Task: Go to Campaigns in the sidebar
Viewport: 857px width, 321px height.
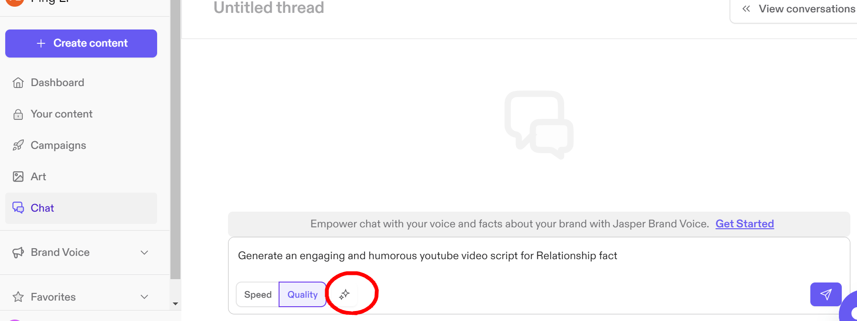Action: 58,146
